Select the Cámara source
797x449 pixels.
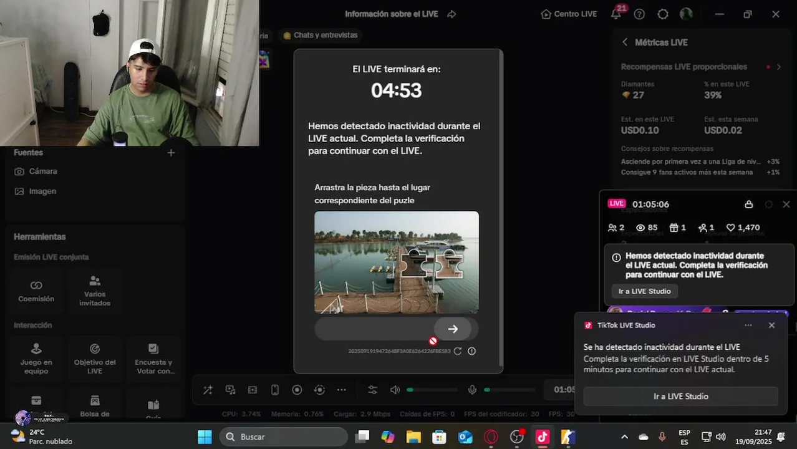click(36, 171)
